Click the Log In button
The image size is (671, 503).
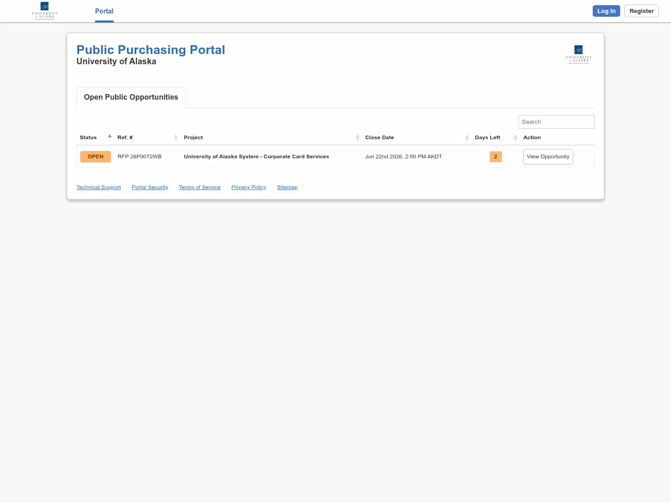point(606,11)
